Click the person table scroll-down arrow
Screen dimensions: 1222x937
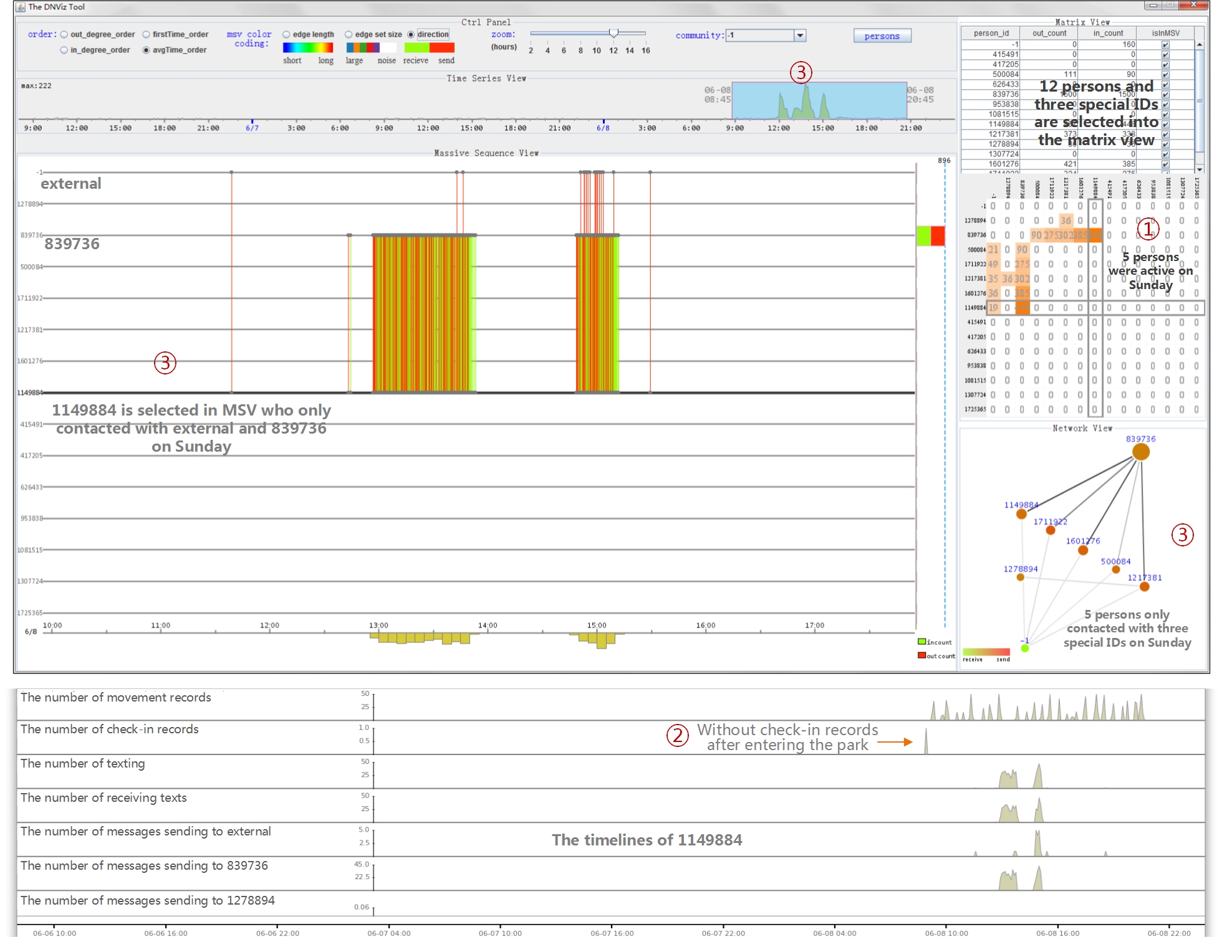coord(1199,169)
